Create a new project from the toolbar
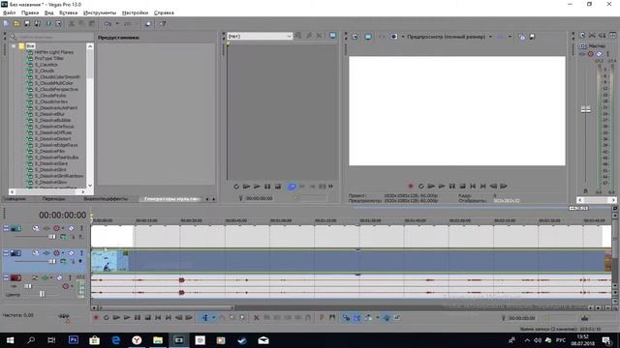The image size is (620, 348). click(x=6, y=23)
